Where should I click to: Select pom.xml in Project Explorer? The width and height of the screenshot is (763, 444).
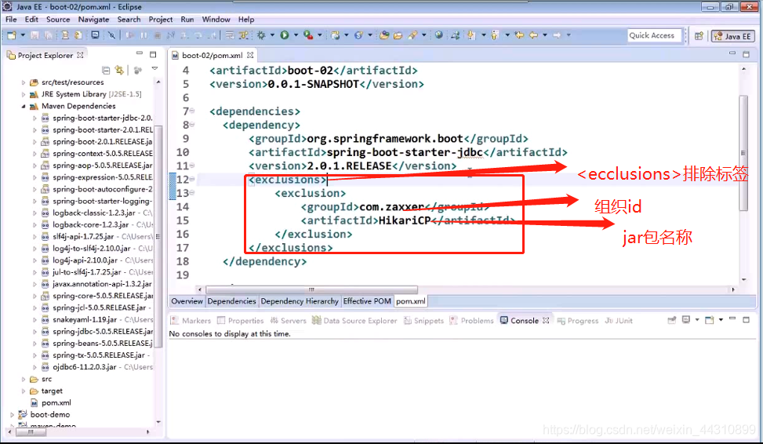click(56, 402)
